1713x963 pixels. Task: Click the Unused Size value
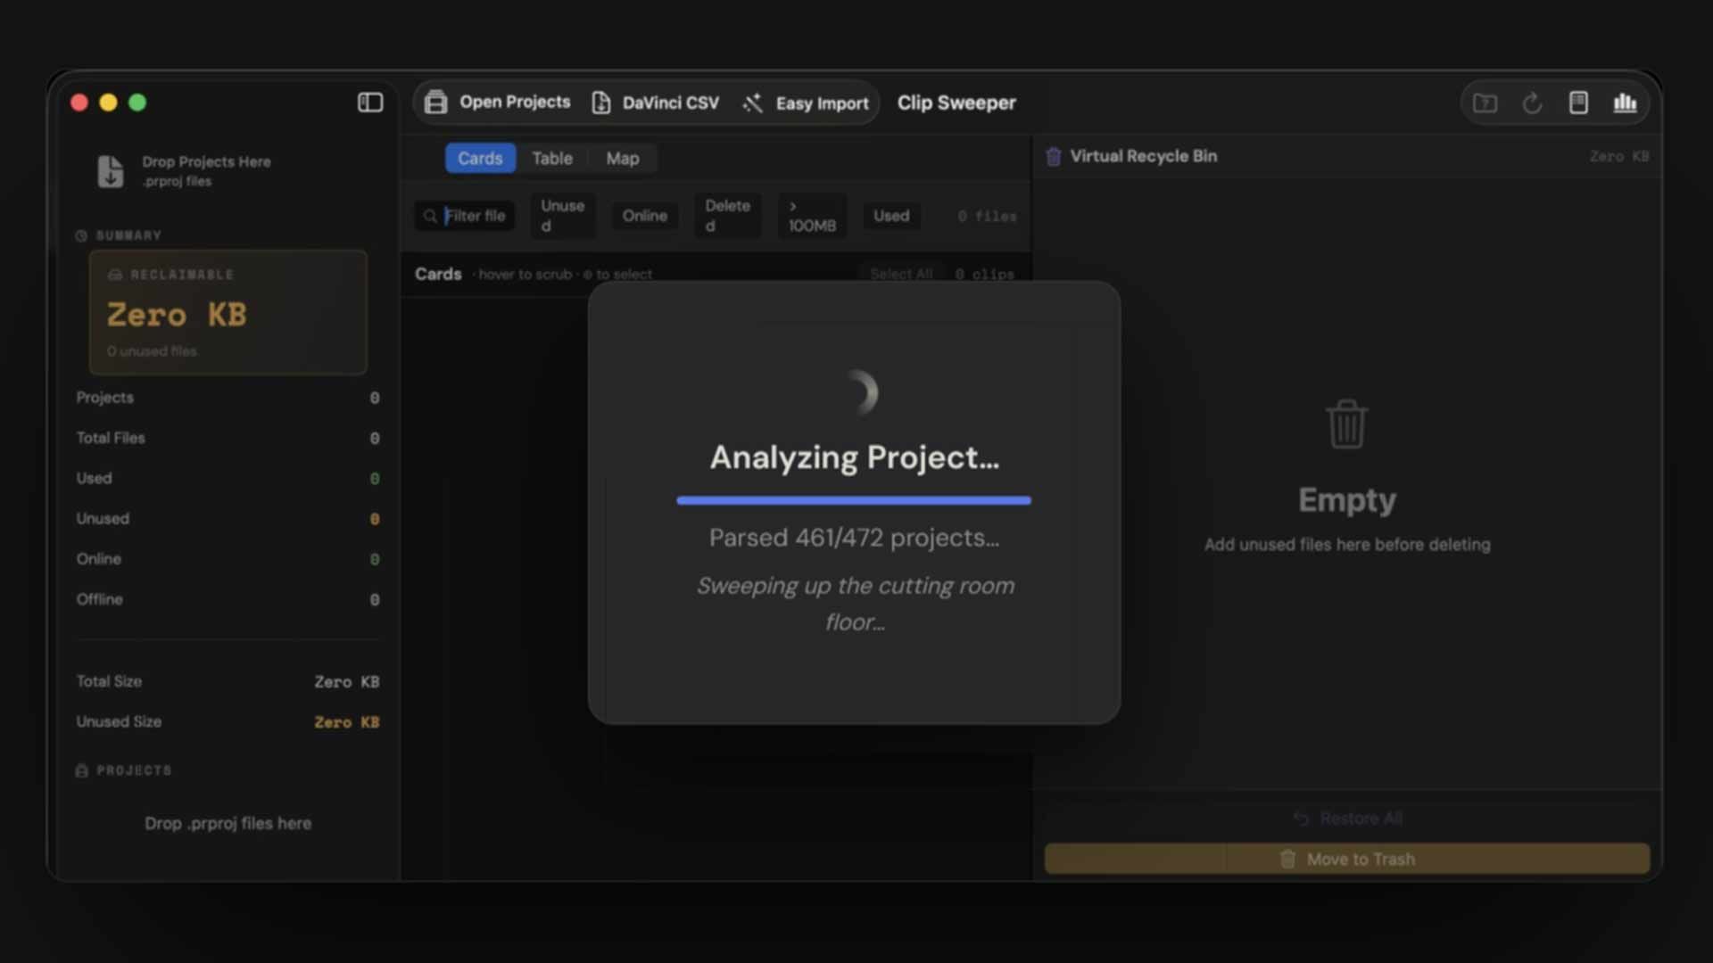[346, 722]
